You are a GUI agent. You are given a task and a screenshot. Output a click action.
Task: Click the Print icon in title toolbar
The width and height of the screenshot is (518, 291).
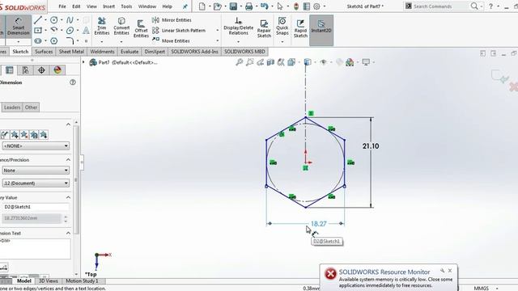[x=248, y=6]
